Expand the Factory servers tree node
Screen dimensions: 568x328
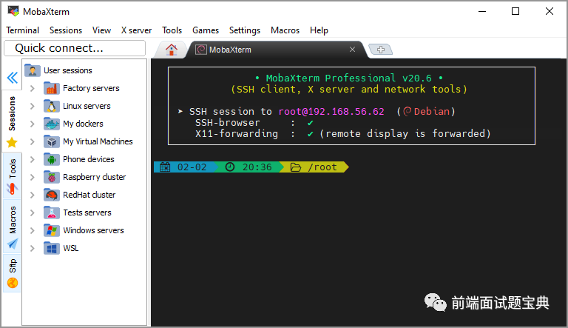click(x=33, y=89)
